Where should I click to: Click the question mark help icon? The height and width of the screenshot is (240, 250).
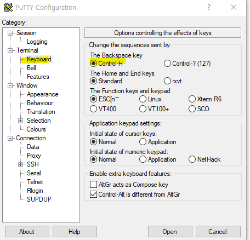209,7
